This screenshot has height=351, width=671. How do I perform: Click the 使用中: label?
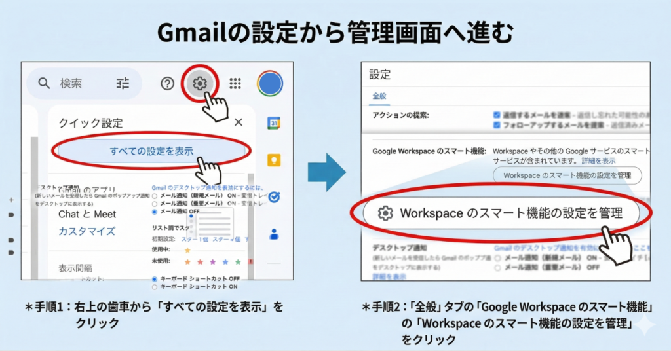[x=161, y=249]
